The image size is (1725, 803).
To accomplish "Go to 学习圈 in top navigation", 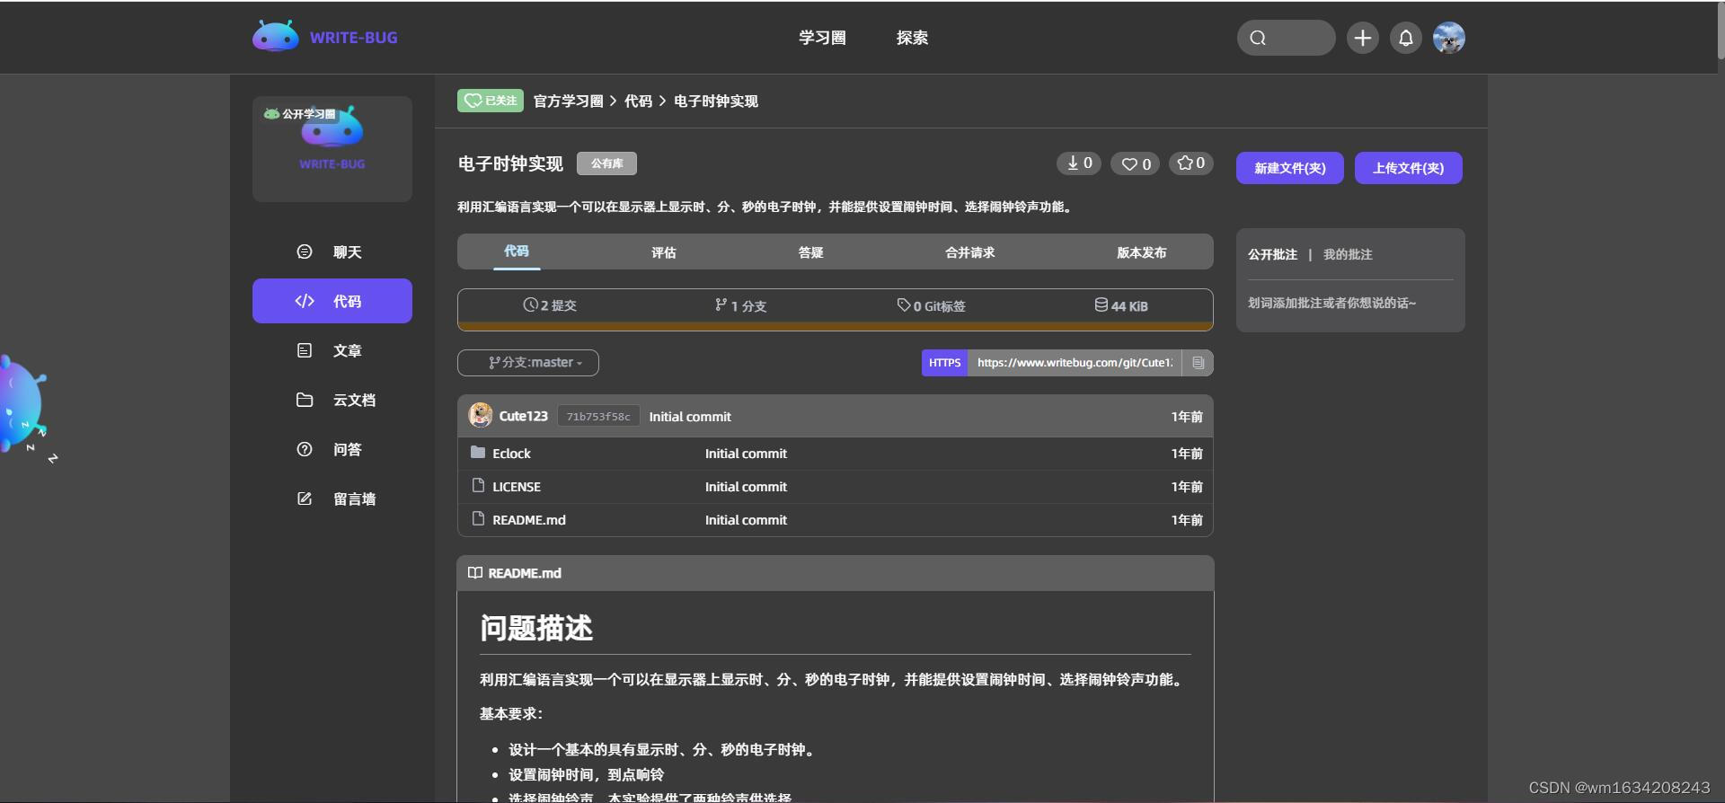I will click(822, 38).
